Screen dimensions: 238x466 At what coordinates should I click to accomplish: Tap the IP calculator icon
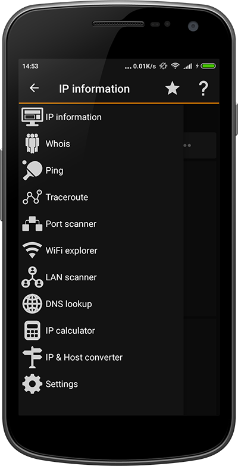[32, 330]
